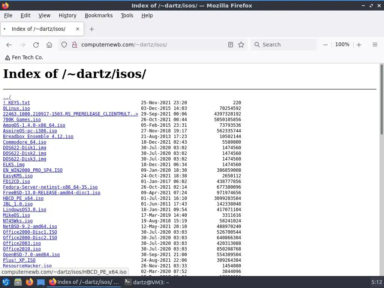This screenshot has width=384, height=288.
Task: Download Office2003.iso
Action: coord(22,243)
